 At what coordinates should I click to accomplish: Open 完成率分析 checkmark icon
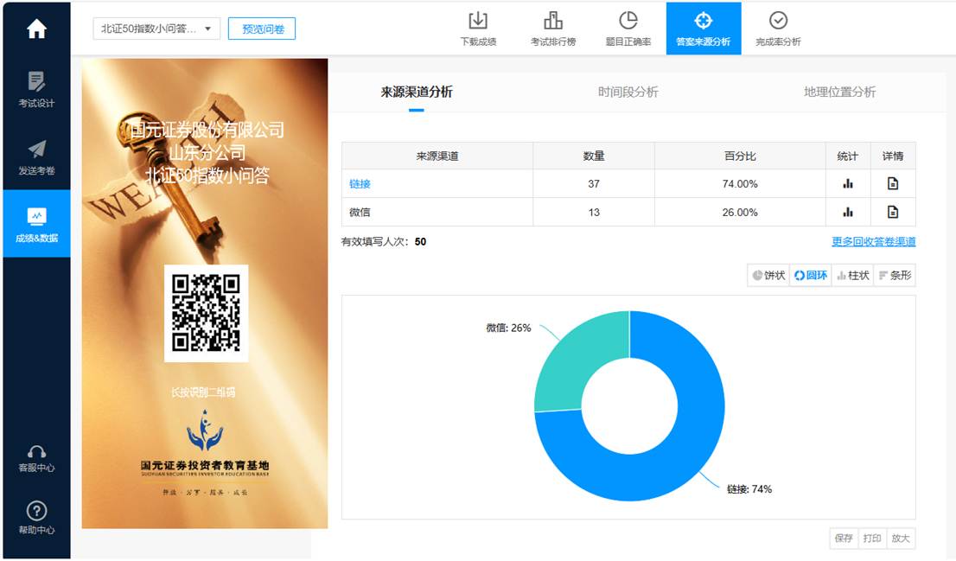(778, 29)
